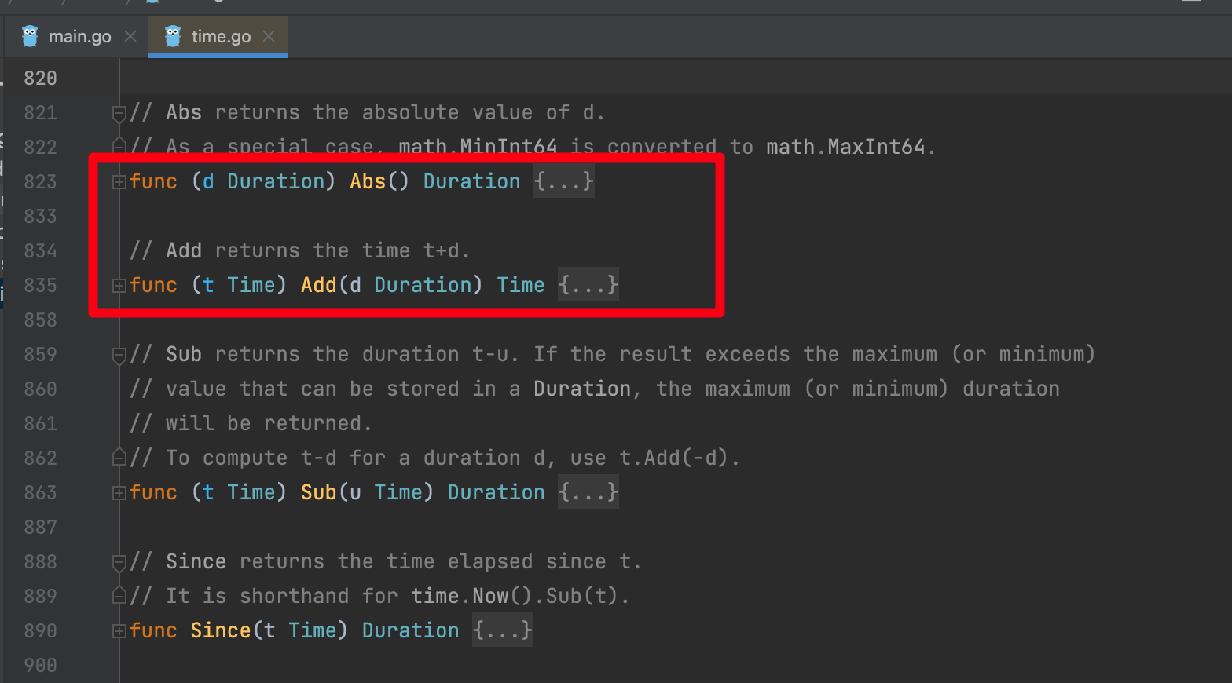The width and height of the screenshot is (1232, 683).
Task: Click the gopher icon on main.go tab
Action: coord(30,37)
